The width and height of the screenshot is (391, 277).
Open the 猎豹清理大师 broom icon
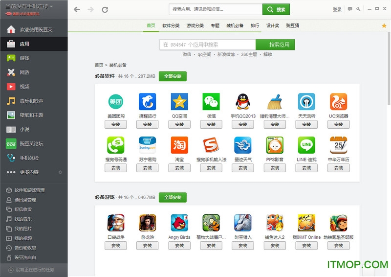point(275,102)
